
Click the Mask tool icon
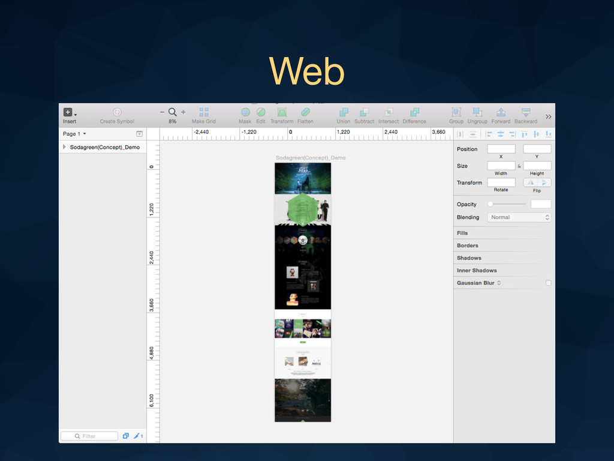pyautogui.click(x=245, y=112)
